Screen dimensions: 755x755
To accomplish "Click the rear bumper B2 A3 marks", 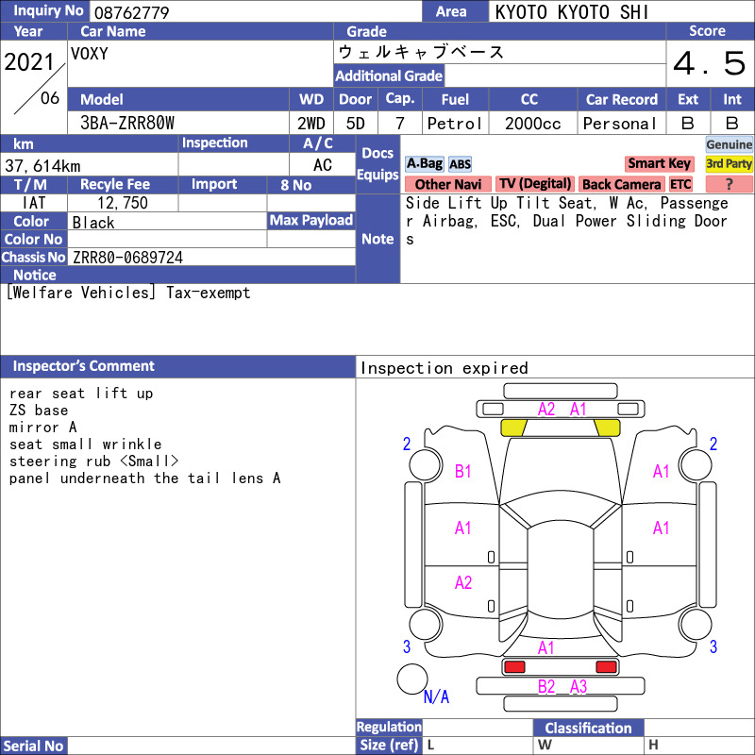I will point(562,686).
